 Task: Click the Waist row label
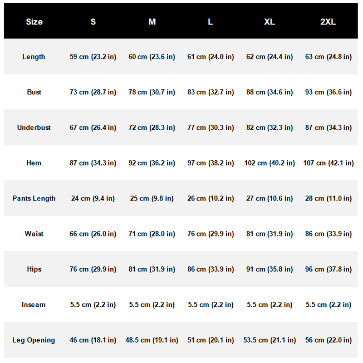pos(34,234)
